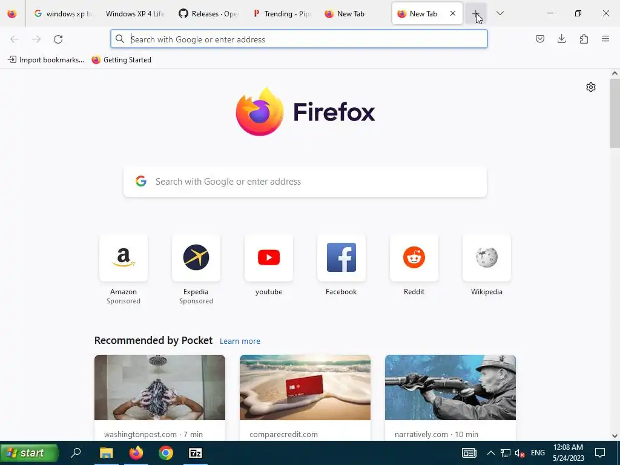Open new tab page settings gear

click(x=591, y=87)
